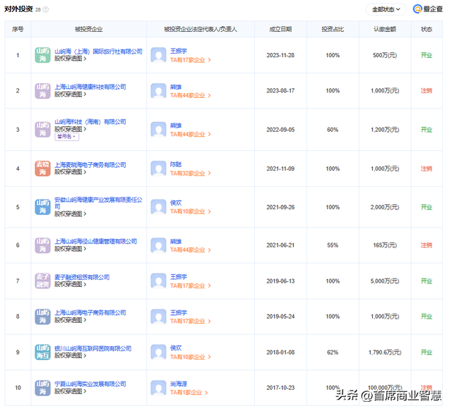Open 股权穿透图 for 宁夏山屿海实业发展
The image size is (452, 411).
point(71,391)
